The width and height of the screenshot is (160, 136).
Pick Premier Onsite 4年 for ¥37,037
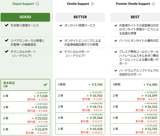click(135, 118)
